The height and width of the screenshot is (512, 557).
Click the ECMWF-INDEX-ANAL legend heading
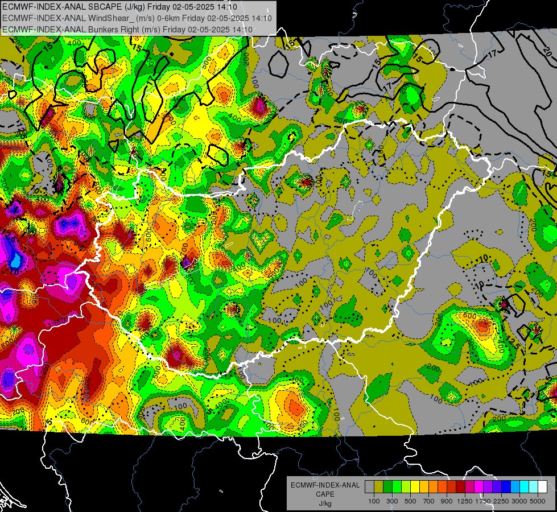click(x=325, y=485)
